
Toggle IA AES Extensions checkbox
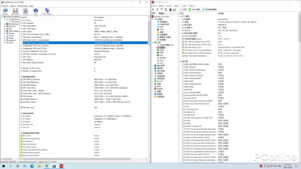tap(183, 109)
